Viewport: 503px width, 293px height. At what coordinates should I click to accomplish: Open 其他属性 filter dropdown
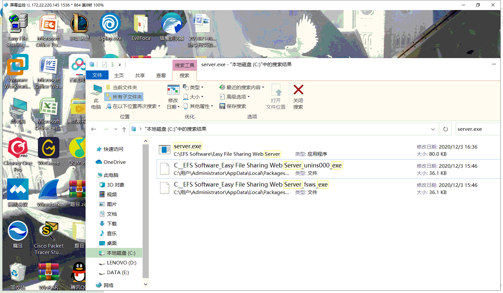pos(198,106)
